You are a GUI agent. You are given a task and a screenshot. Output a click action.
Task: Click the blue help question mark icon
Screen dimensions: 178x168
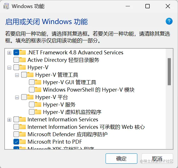tap(169, 21)
